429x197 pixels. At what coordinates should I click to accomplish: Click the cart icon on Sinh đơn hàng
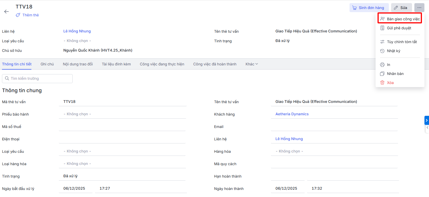click(x=354, y=8)
